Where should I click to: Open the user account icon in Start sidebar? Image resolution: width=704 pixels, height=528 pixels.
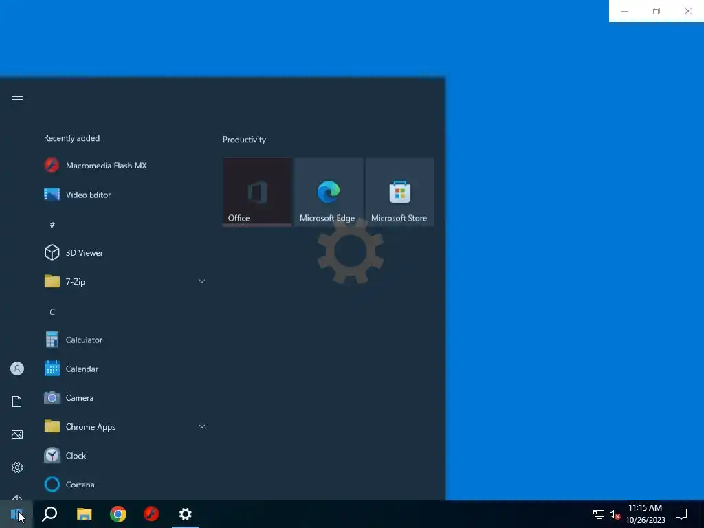pos(17,368)
